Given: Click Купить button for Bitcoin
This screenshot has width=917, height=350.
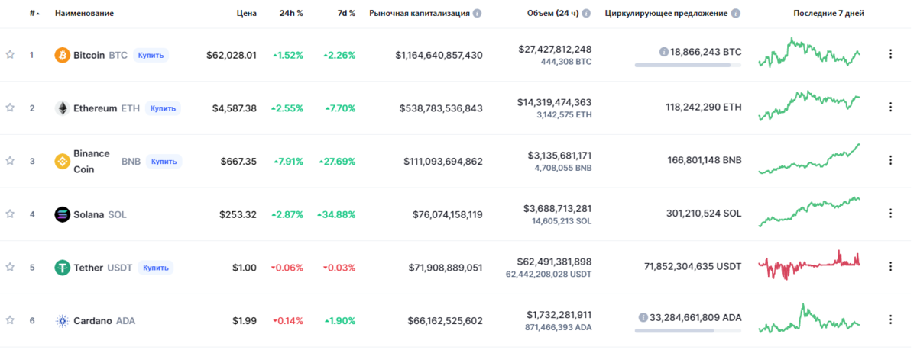Looking at the screenshot, I should click(151, 55).
